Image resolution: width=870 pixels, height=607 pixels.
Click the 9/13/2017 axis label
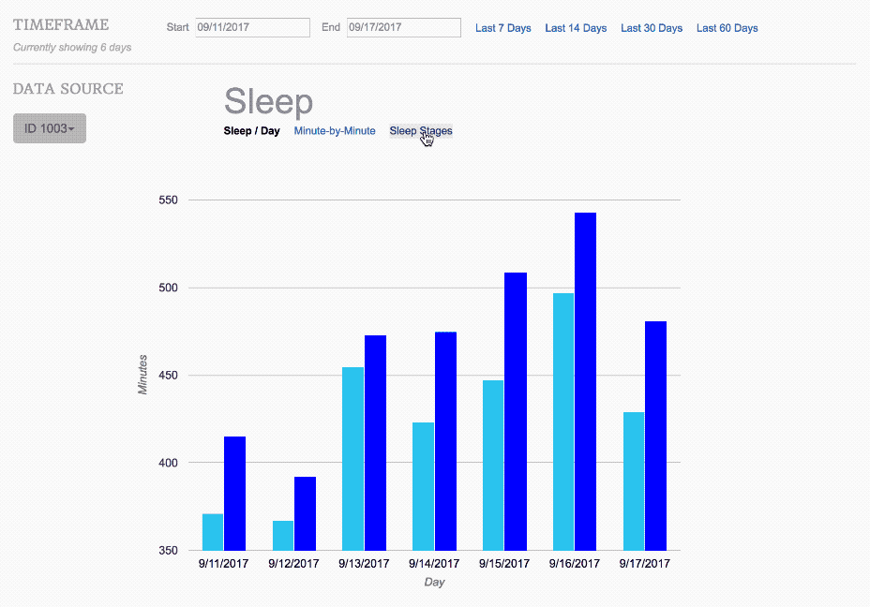pos(364,564)
